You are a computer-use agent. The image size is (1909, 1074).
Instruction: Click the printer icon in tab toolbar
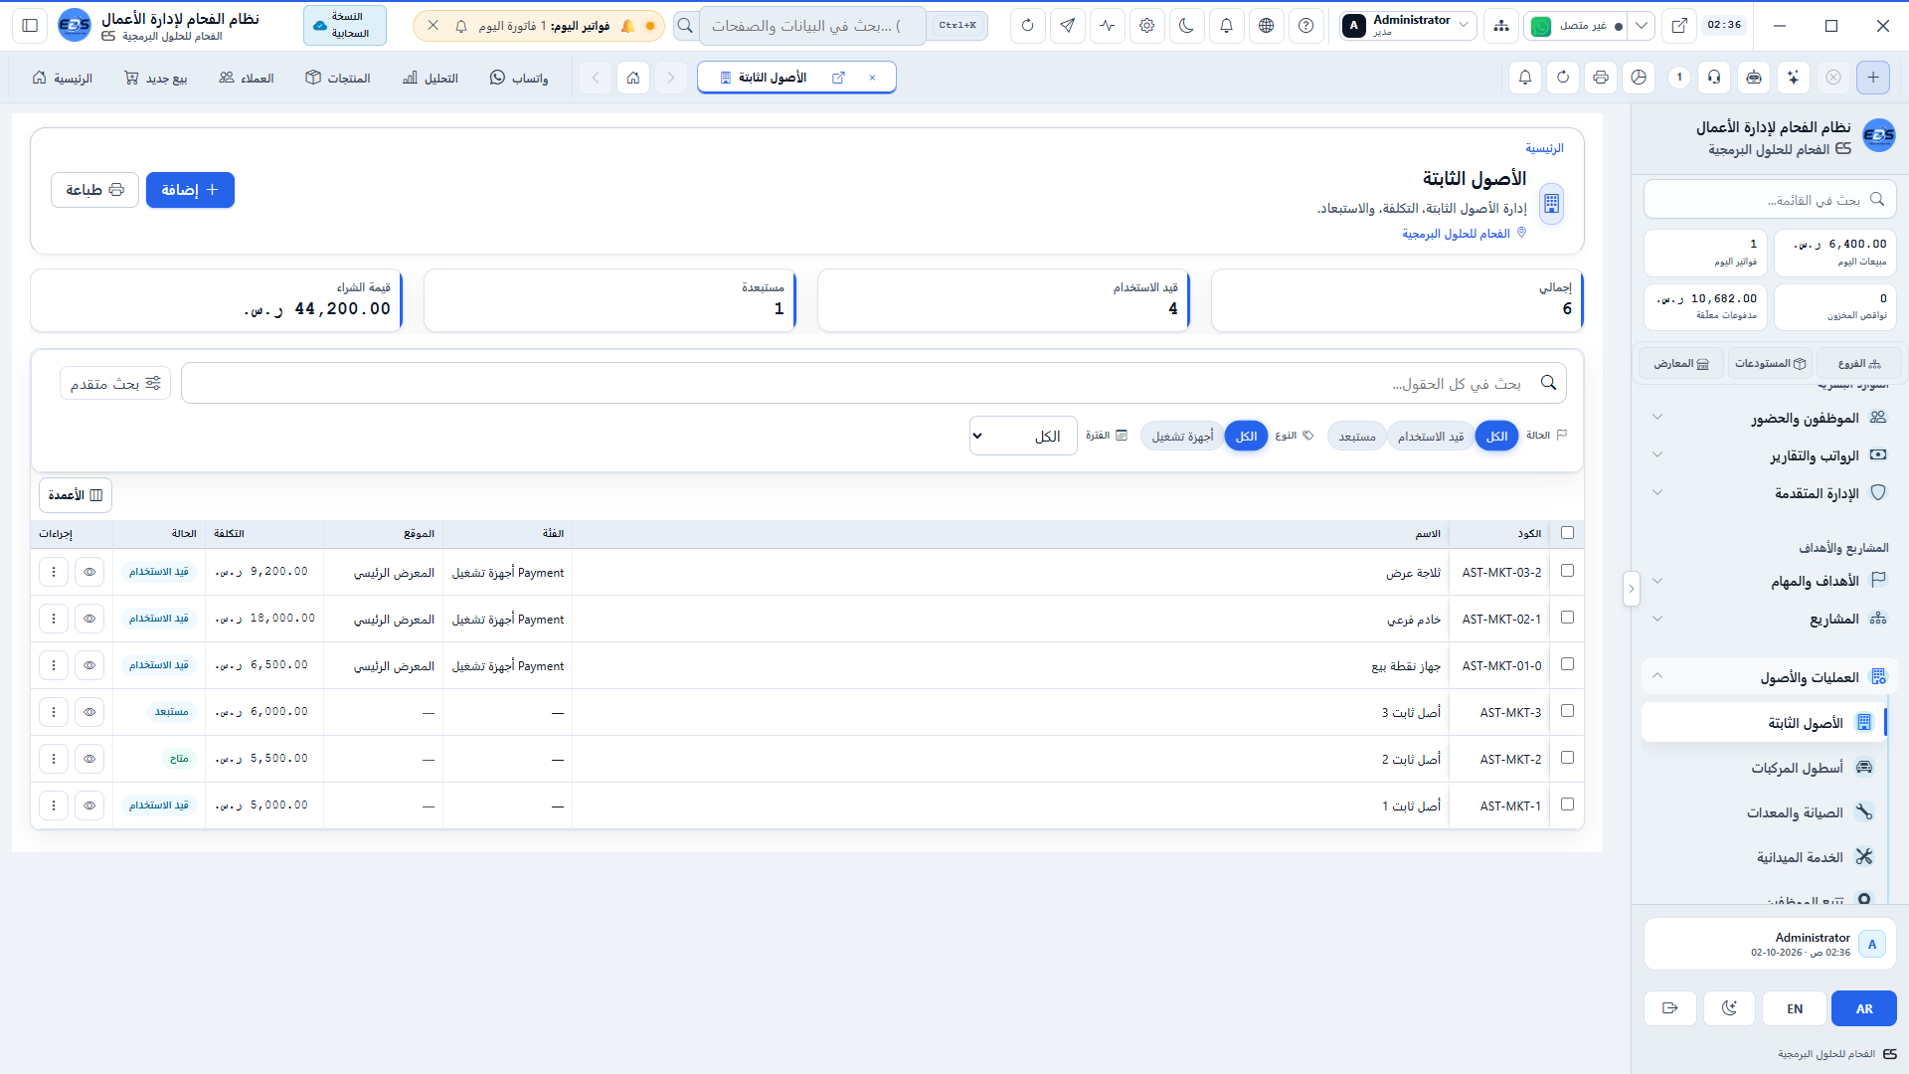point(1601,78)
